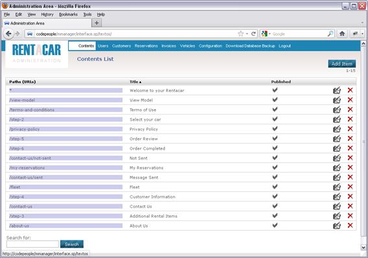The height and width of the screenshot is (258, 368).
Task: Edit the Welcome to your Rentacar row
Action: click(337, 90)
